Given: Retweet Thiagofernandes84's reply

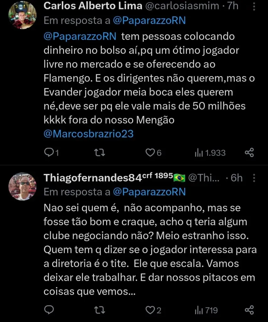Looking at the screenshot, I should (99, 310).
